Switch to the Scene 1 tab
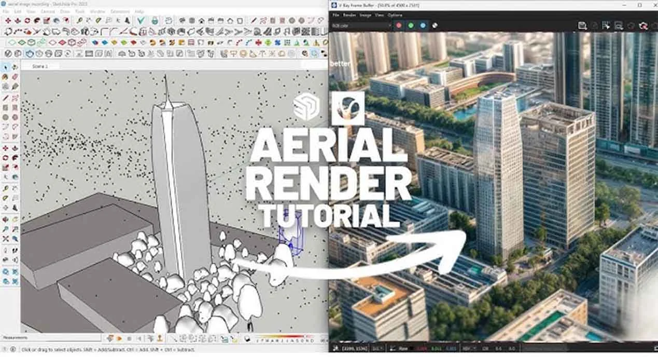Screen dimensions: 658x357 (x=40, y=66)
